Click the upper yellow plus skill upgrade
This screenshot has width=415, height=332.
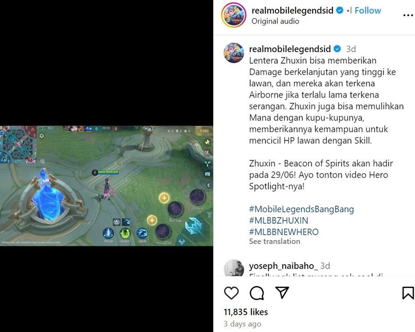[x=164, y=198]
